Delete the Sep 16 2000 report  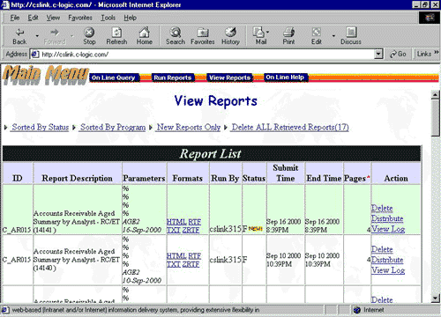382,209
